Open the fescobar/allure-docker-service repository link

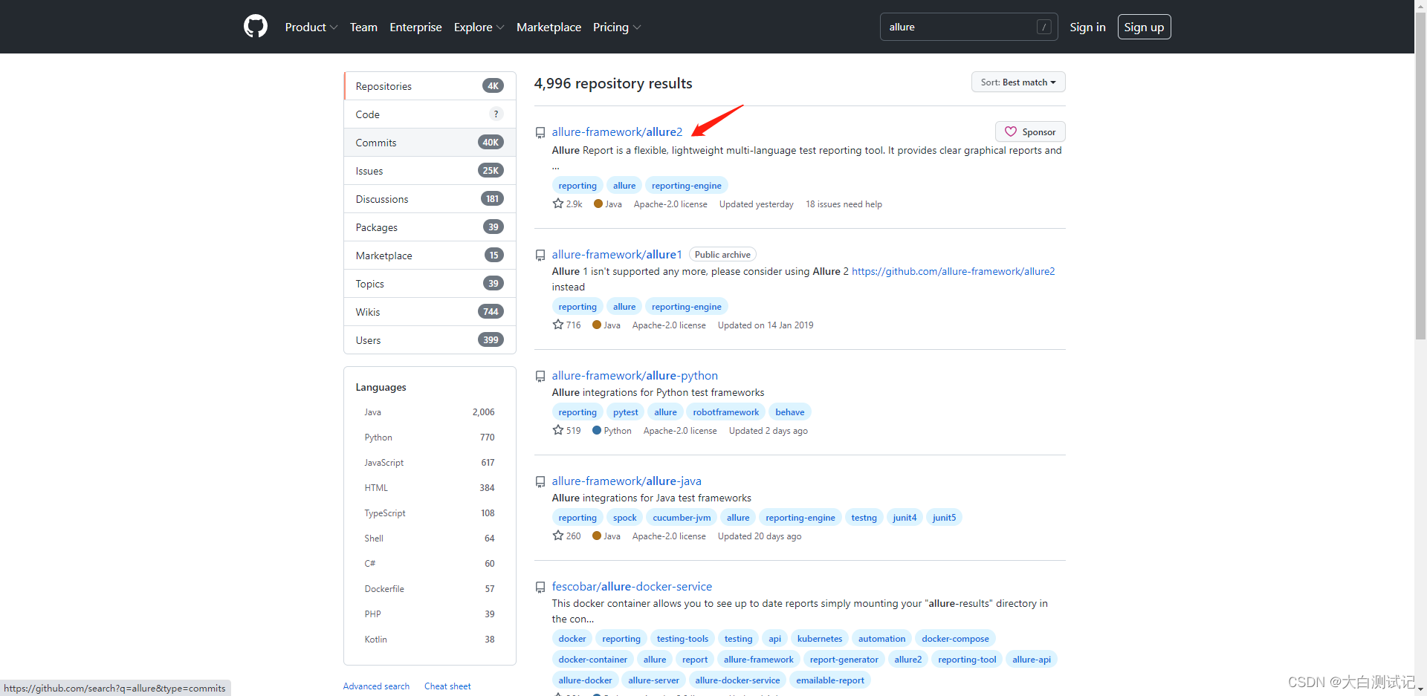pyautogui.click(x=632, y=586)
